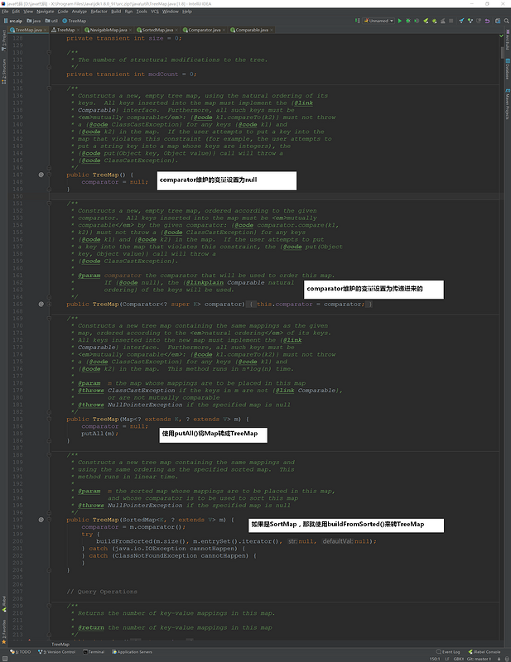
Task: Close the TreeMap.java tab
Action: 46,30
